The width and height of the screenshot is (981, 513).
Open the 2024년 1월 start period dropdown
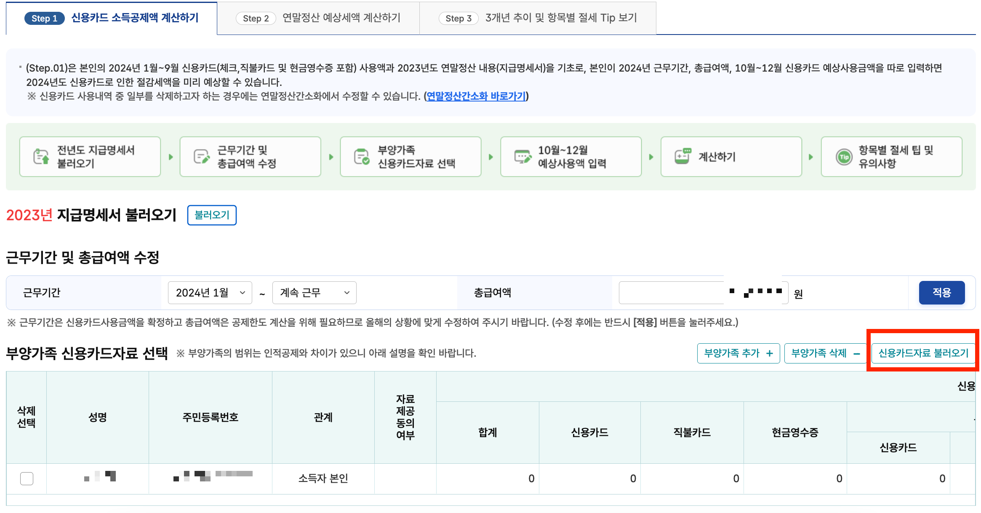click(210, 293)
